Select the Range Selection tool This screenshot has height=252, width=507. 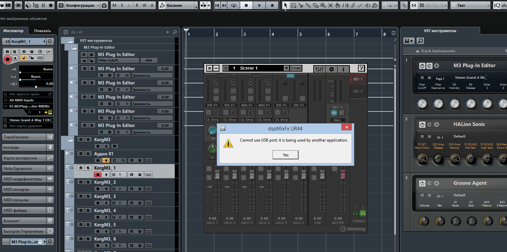293,5
